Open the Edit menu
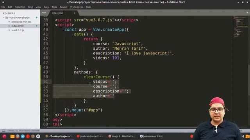250x140 pixels. [10, 7]
